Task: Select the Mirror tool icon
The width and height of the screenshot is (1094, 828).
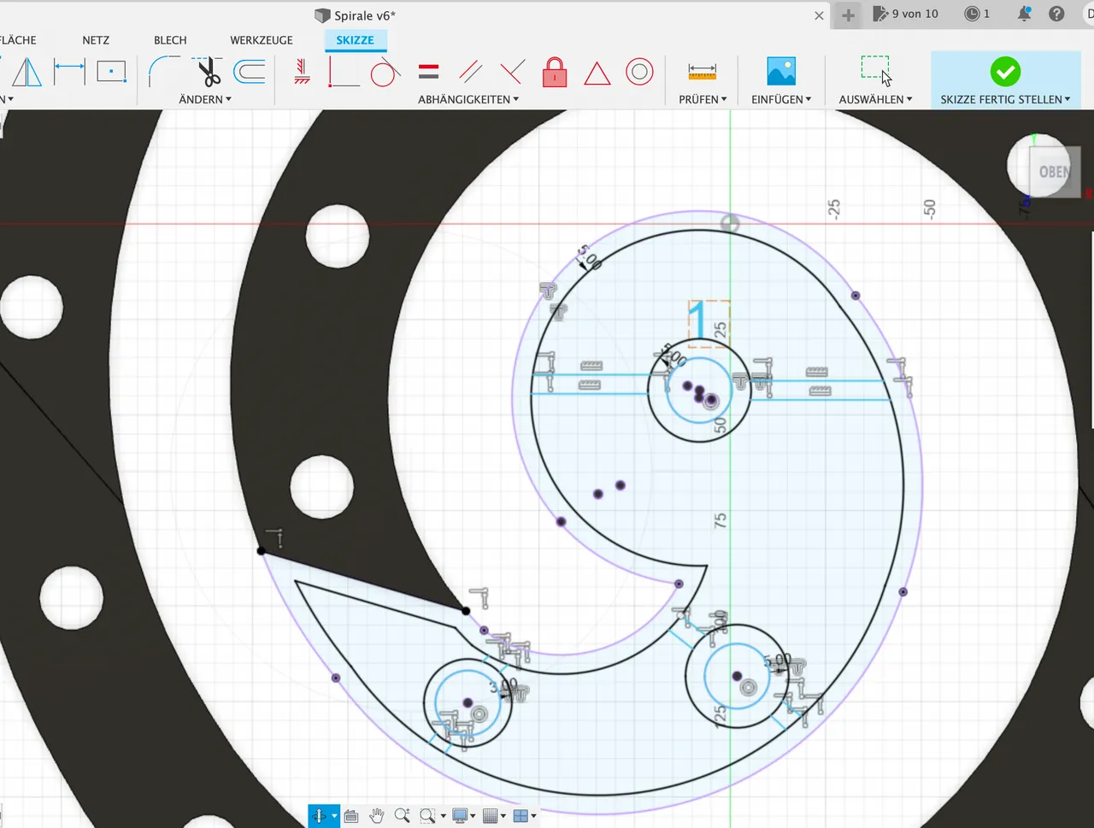Action: click(26, 73)
